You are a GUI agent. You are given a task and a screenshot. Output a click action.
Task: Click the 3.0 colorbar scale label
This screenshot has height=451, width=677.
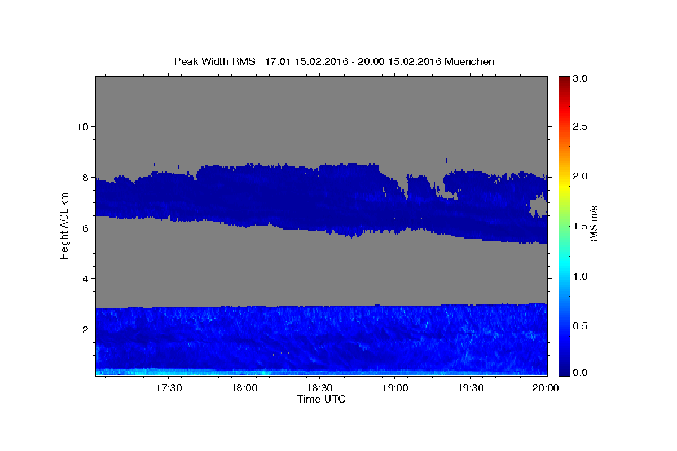[x=581, y=79]
